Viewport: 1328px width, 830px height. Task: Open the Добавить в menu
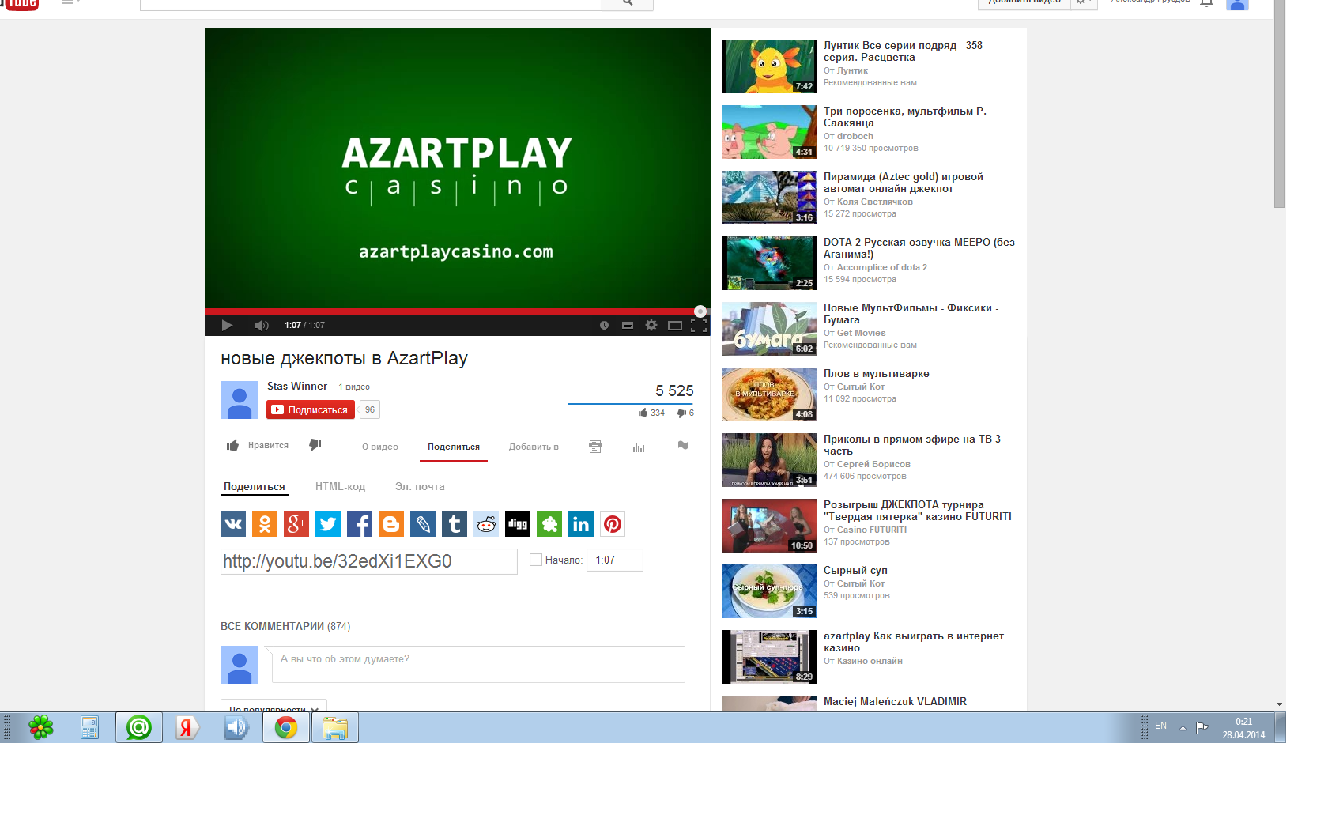tap(534, 447)
